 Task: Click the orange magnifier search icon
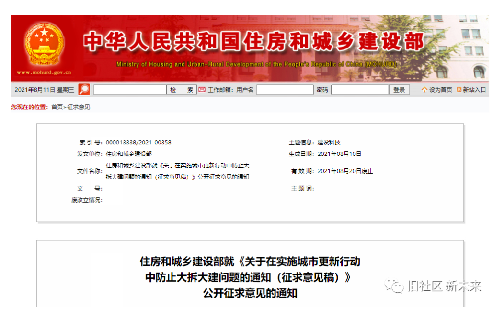click(84, 90)
